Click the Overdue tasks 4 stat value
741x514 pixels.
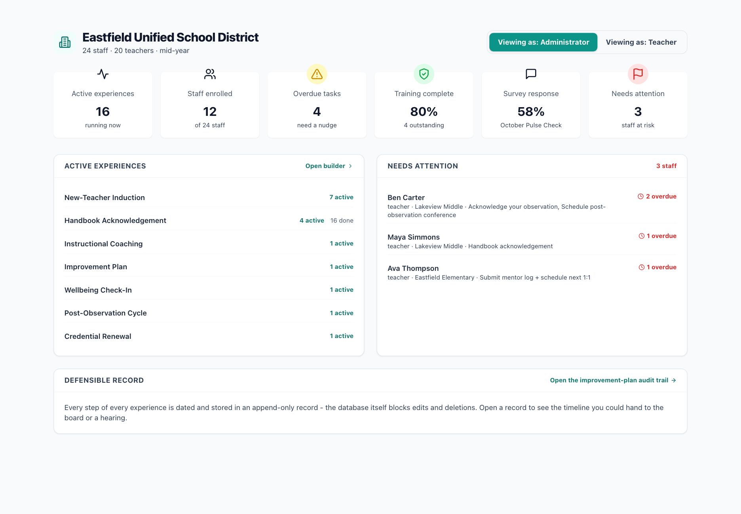[317, 112]
